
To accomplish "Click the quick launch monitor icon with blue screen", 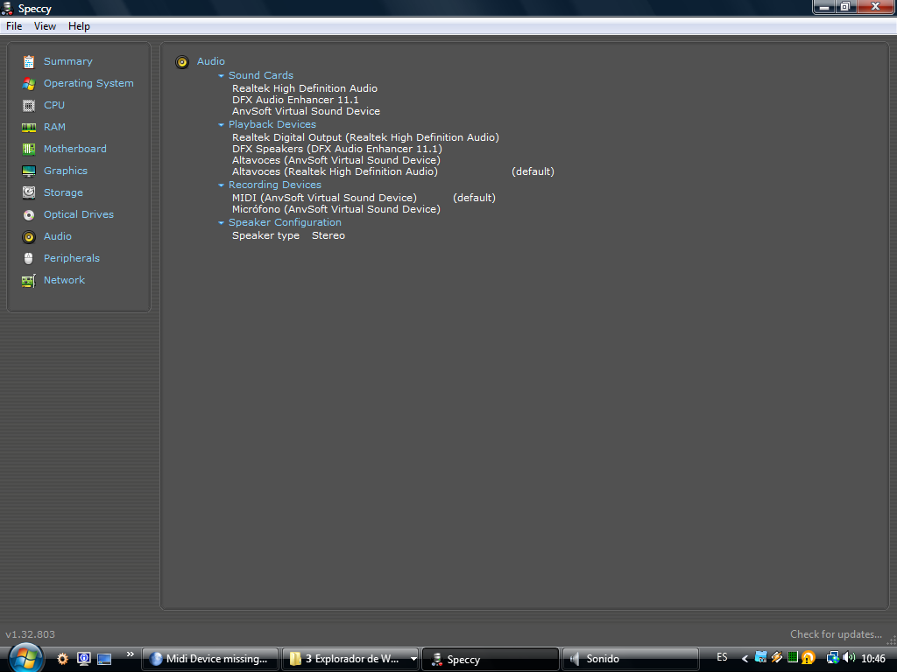I will [x=83, y=659].
